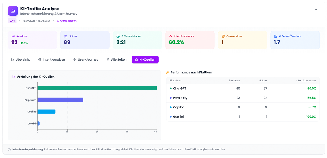Toggle the Gemini series dot in the table
The height and width of the screenshot is (158, 327).
click(x=171, y=117)
